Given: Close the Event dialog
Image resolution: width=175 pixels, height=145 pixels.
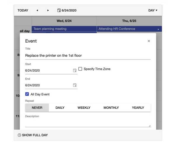Looking at the screenshot, I should pos(149,41).
